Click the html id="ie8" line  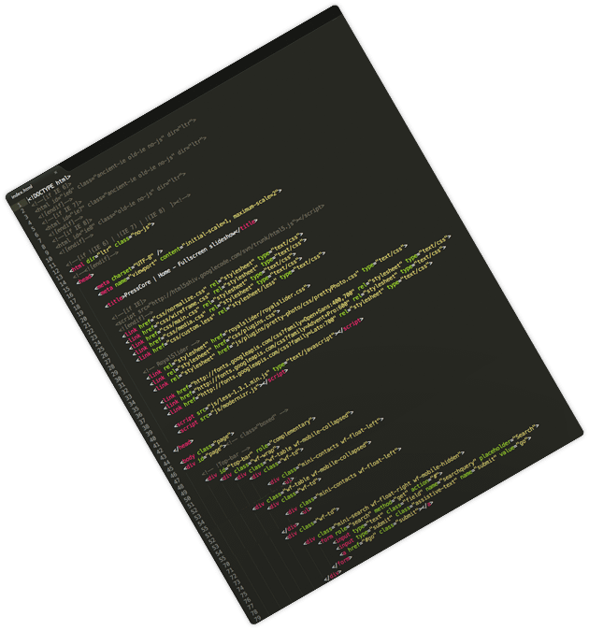pyautogui.click(x=121, y=209)
